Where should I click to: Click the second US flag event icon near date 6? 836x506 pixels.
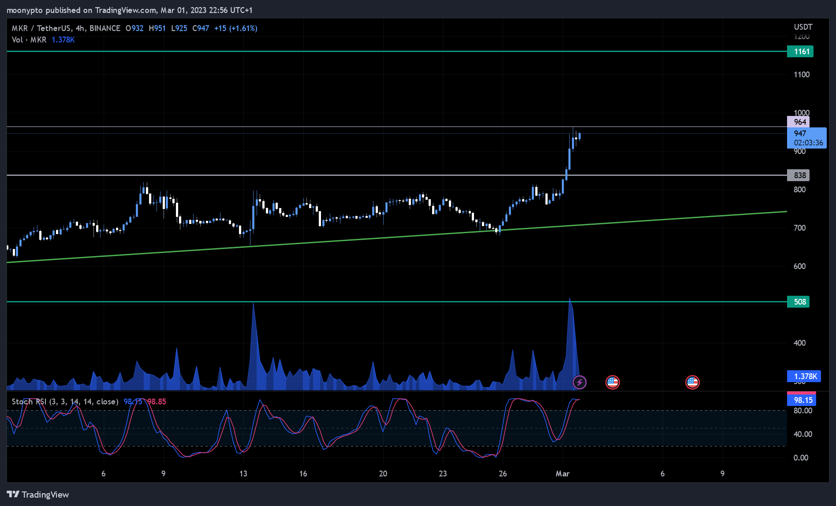[x=692, y=382]
